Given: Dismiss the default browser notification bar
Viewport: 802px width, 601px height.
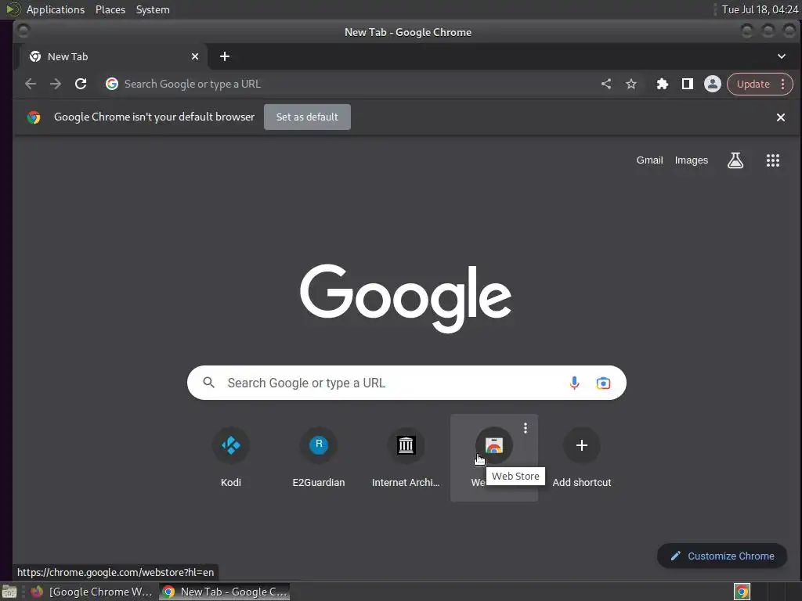Looking at the screenshot, I should [781, 117].
